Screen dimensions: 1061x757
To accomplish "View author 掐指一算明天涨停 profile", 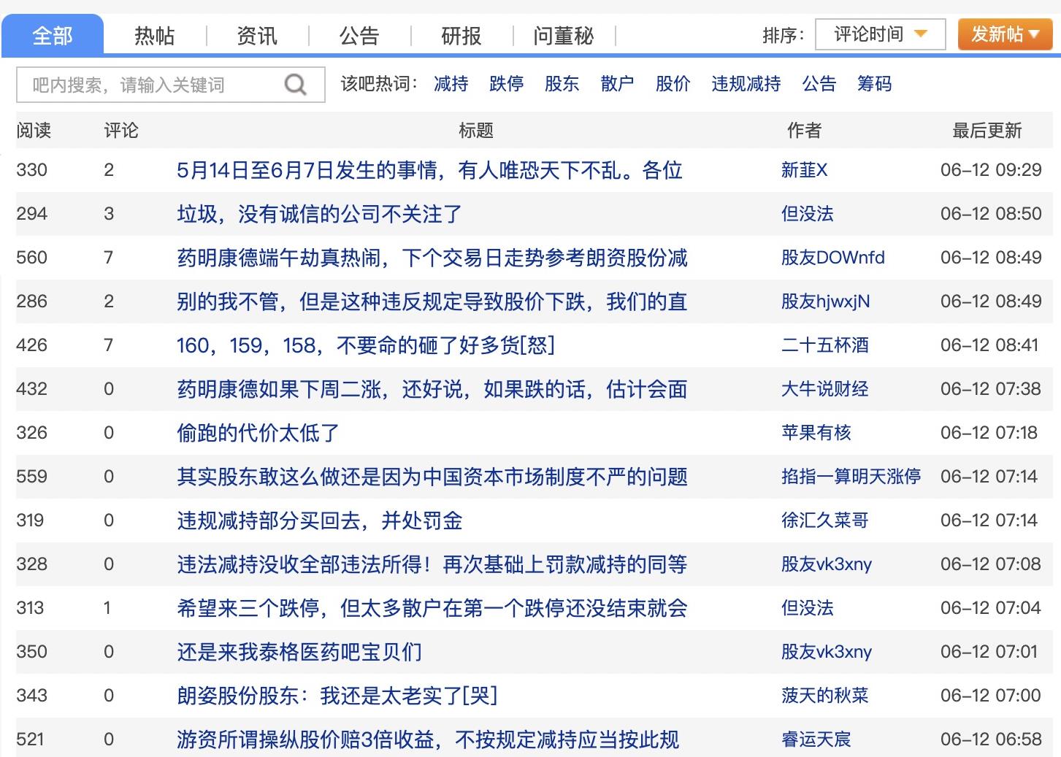I will 851,477.
